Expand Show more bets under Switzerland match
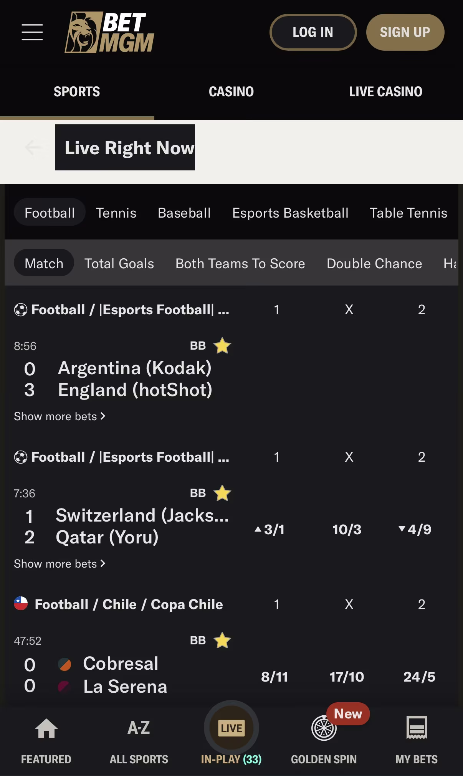 (x=60, y=564)
